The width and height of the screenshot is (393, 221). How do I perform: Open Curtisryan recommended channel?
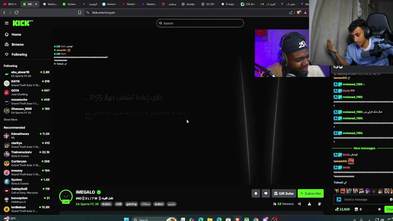[x=26, y=163]
